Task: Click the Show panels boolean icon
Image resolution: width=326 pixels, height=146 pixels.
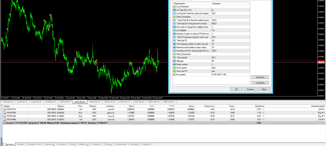Action: (x=174, y=68)
